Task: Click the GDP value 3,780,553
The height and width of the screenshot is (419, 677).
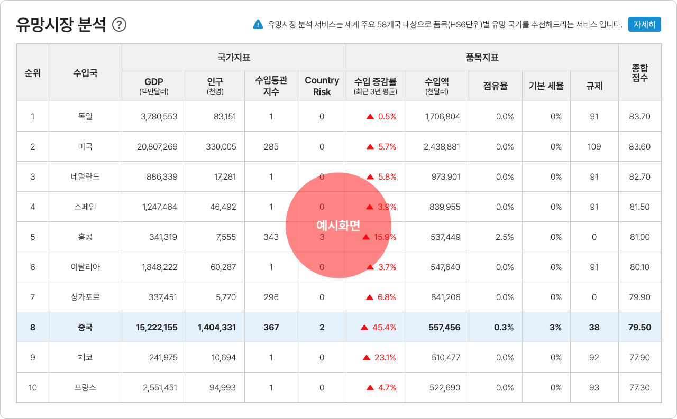Action: [x=159, y=116]
